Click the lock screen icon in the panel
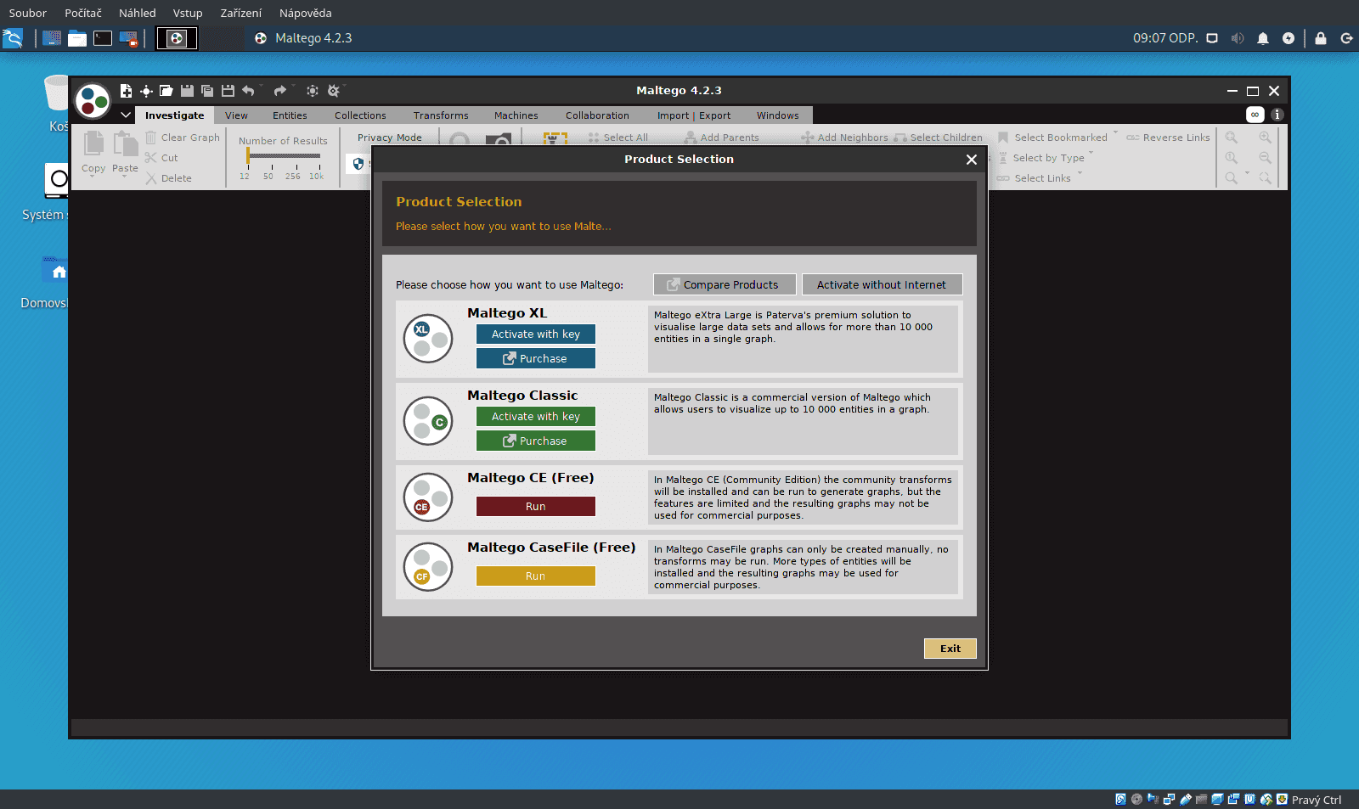The height and width of the screenshot is (809, 1359). pos(1321,38)
